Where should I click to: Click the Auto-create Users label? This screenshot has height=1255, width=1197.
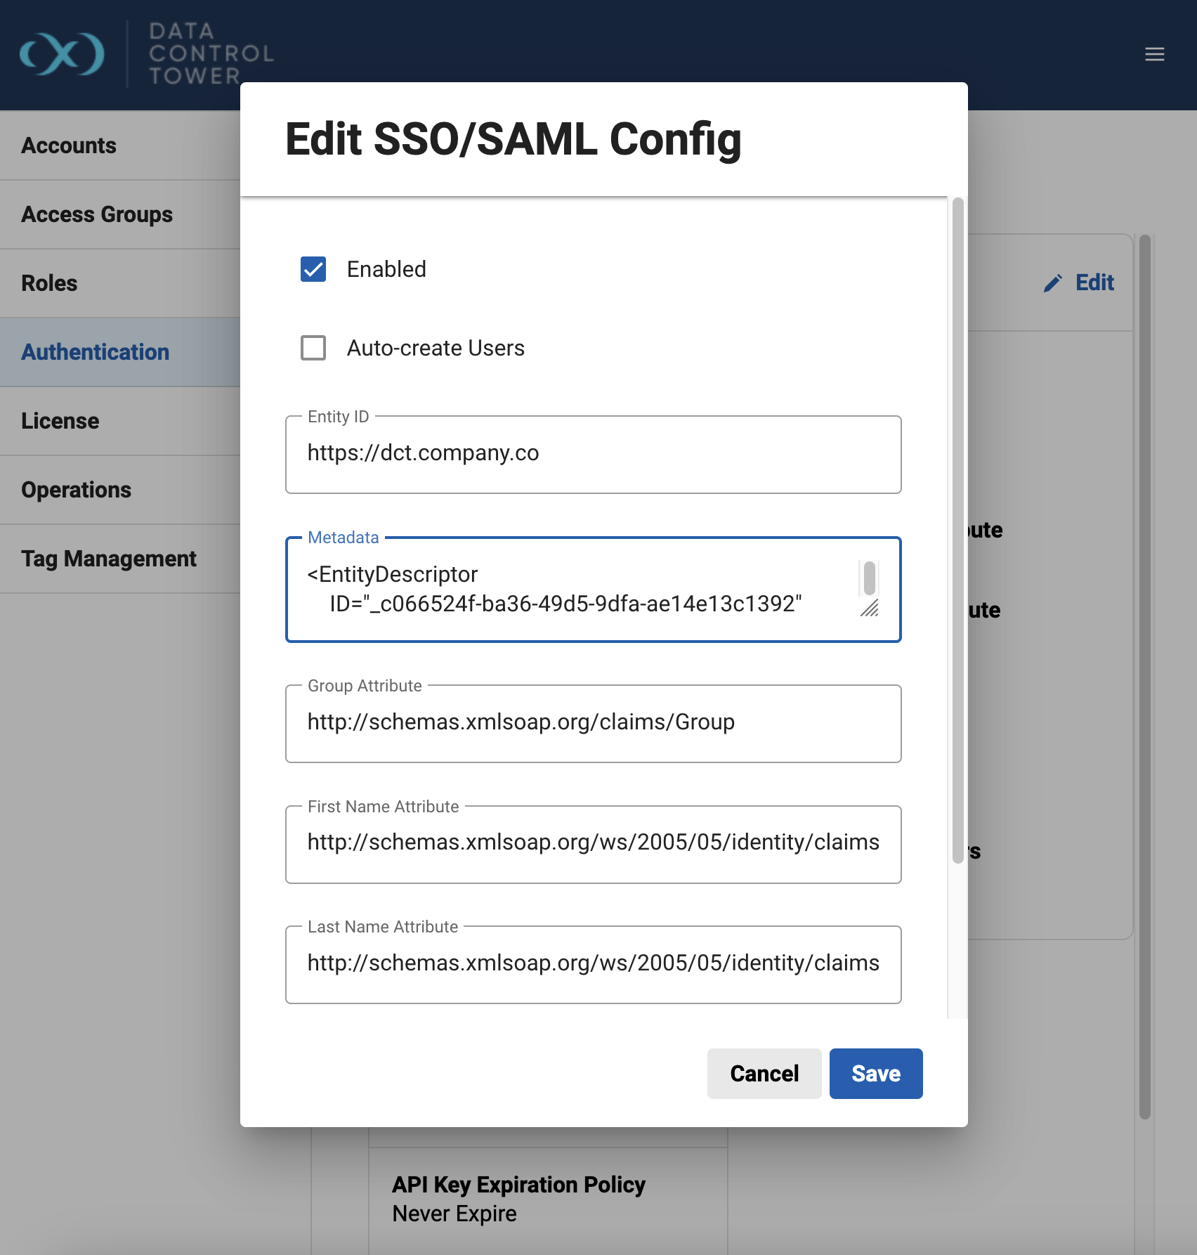[x=436, y=348]
